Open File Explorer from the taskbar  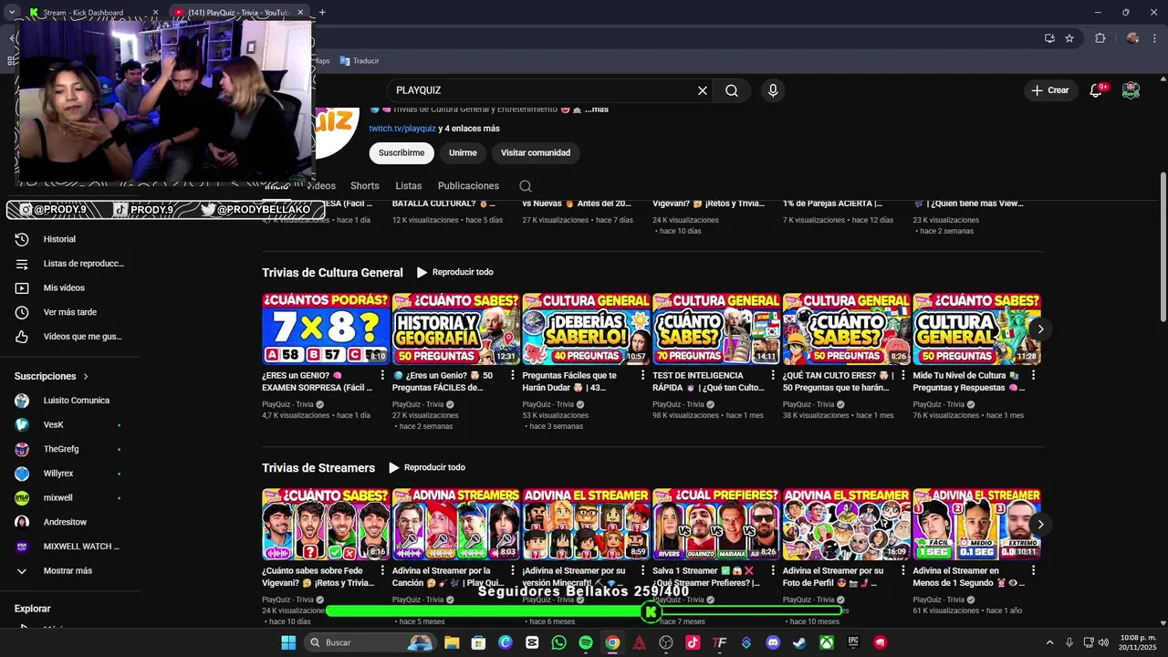[452, 642]
